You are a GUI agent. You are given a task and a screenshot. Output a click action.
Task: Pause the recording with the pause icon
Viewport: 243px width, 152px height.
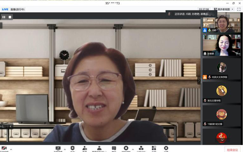(x=4, y=17)
